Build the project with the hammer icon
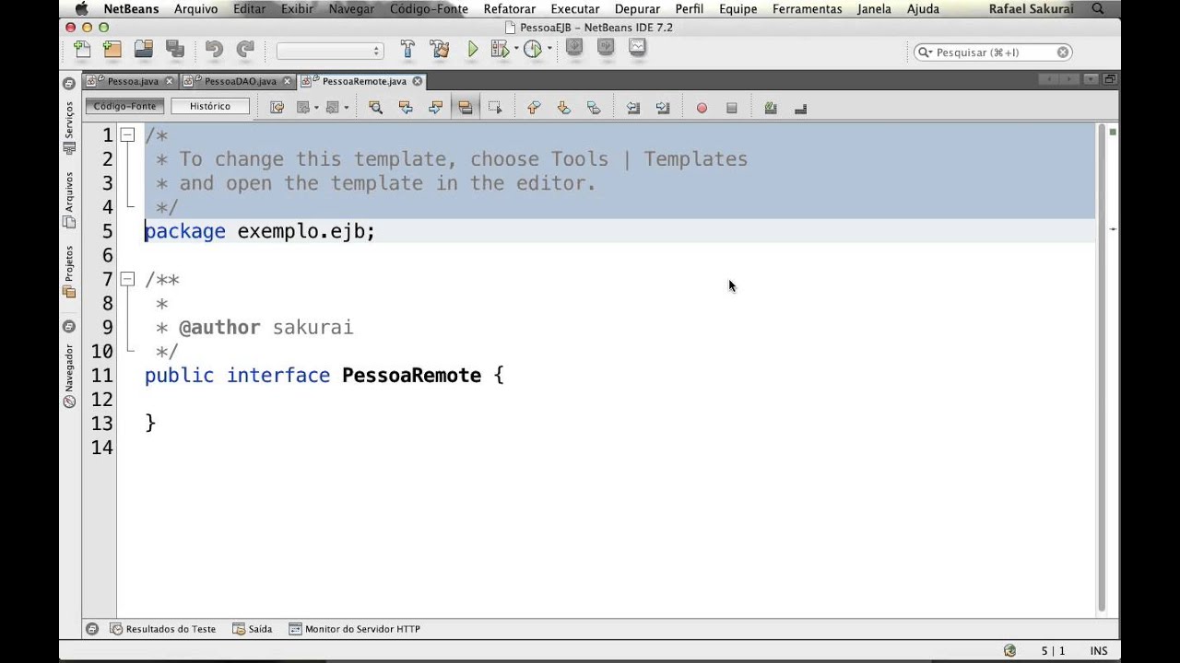Image resolution: width=1180 pixels, height=663 pixels. tap(407, 50)
